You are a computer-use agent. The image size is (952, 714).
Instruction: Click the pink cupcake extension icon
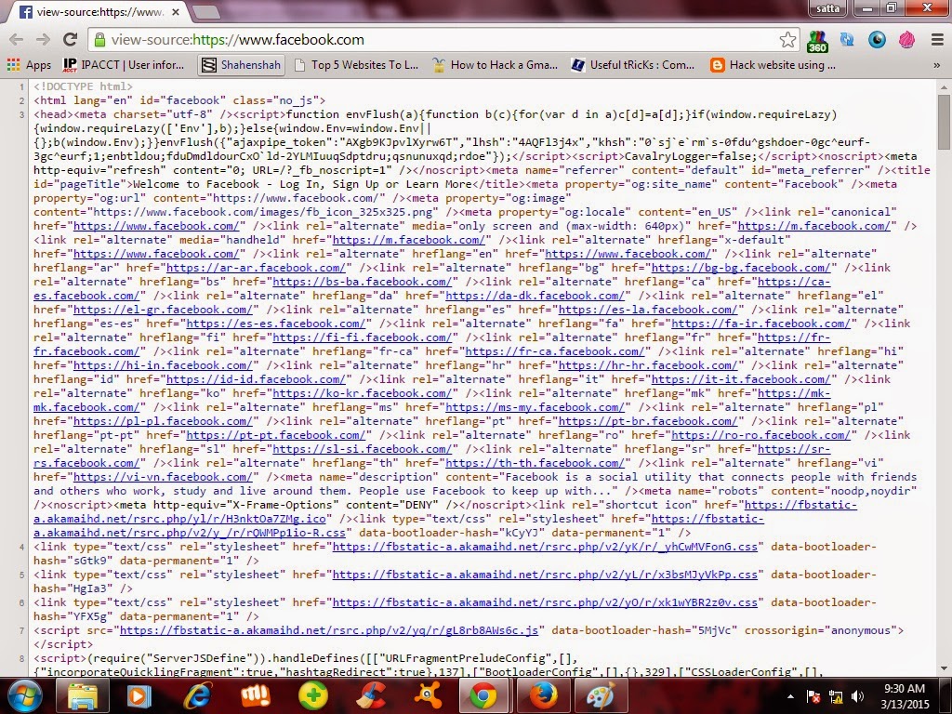point(907,40)
